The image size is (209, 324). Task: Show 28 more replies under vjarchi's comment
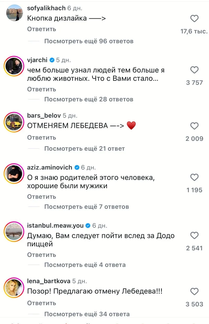coord(89,99)
